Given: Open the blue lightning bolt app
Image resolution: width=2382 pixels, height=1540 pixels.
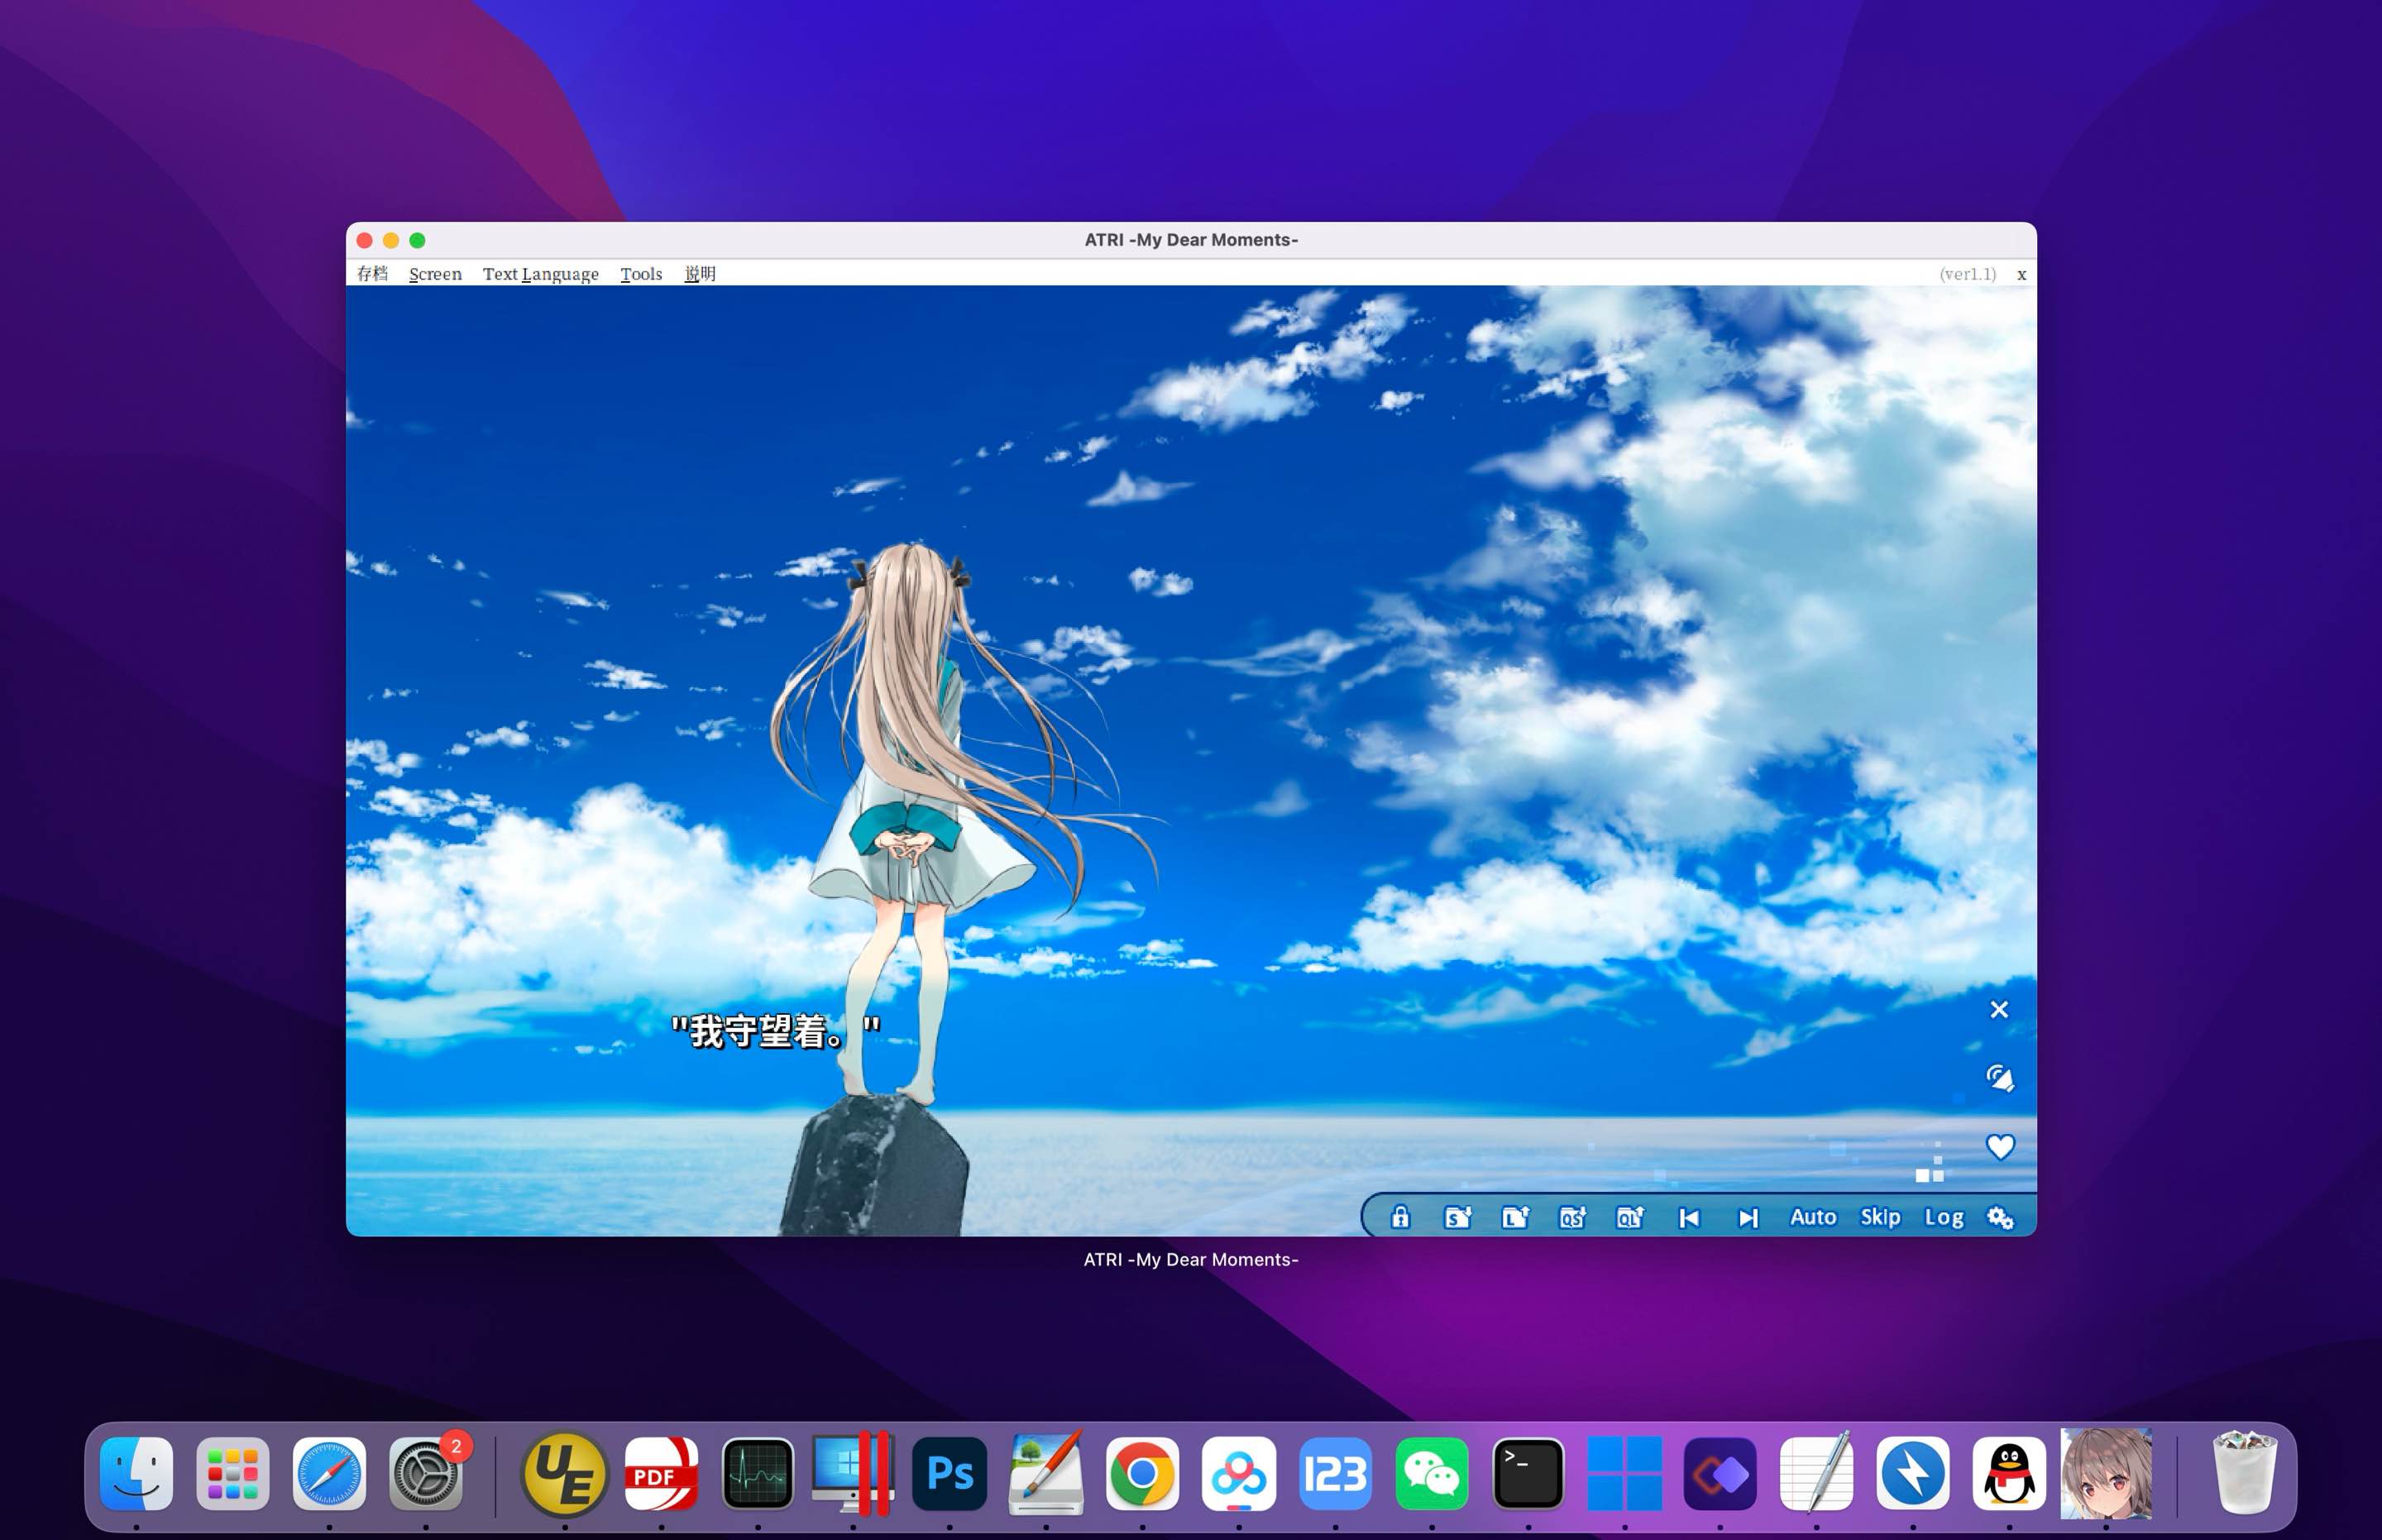Looking at the screenshot, I should pos(1913,1473).
